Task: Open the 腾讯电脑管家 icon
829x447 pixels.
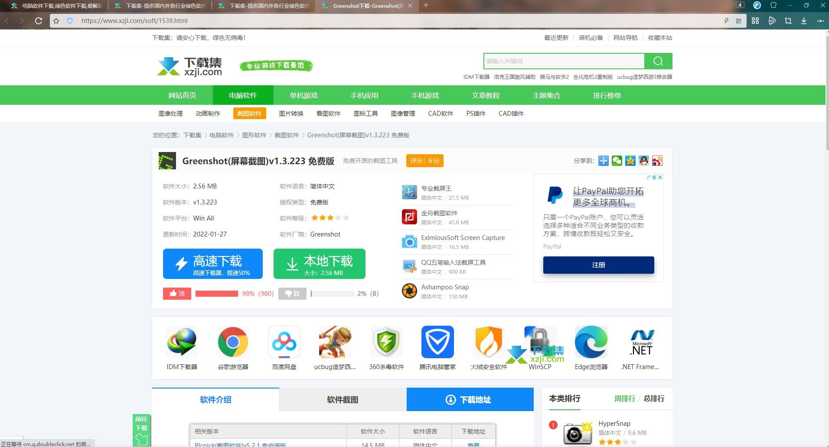Action: 437,342
